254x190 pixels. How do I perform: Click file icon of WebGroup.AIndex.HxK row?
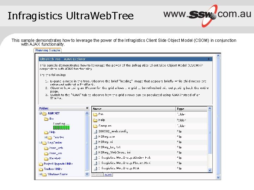click(x=96, y=158)
